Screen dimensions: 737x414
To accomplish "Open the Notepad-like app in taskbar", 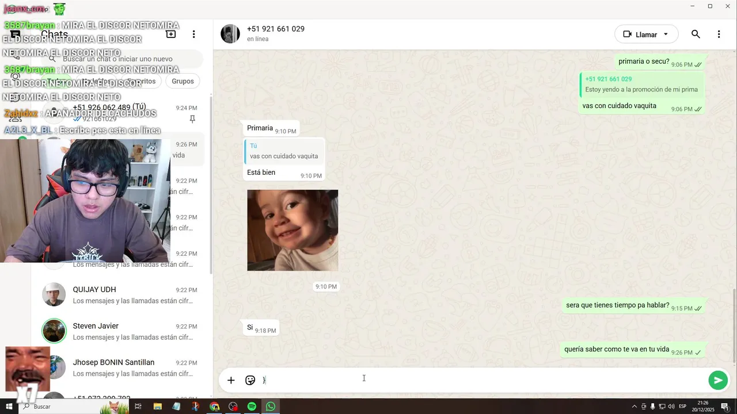I will coord(176,407).
